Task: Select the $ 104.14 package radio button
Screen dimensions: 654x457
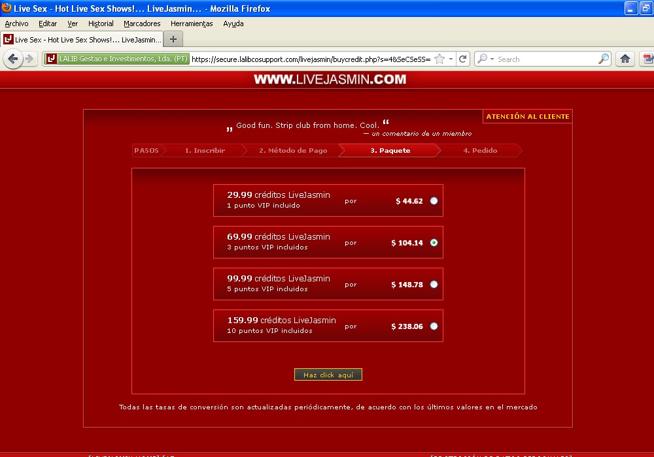Action: (434, 243)
